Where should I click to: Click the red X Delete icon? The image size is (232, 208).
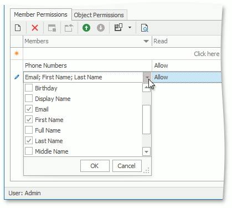click(x=35, y=28)
